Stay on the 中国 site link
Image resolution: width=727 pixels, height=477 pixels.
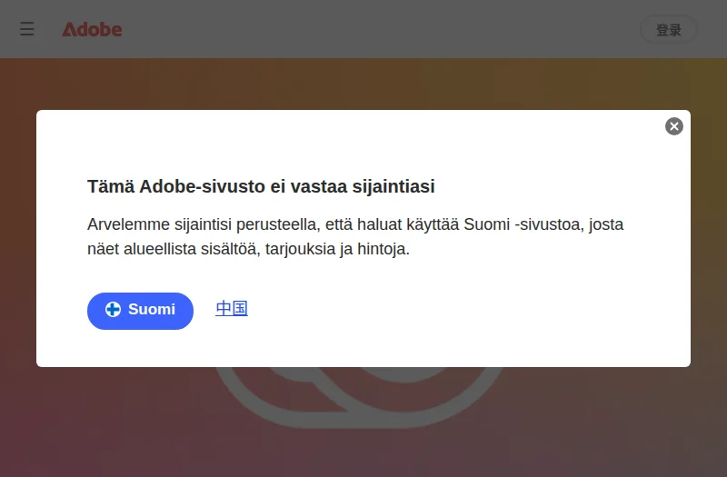click(x=232, y=308)
